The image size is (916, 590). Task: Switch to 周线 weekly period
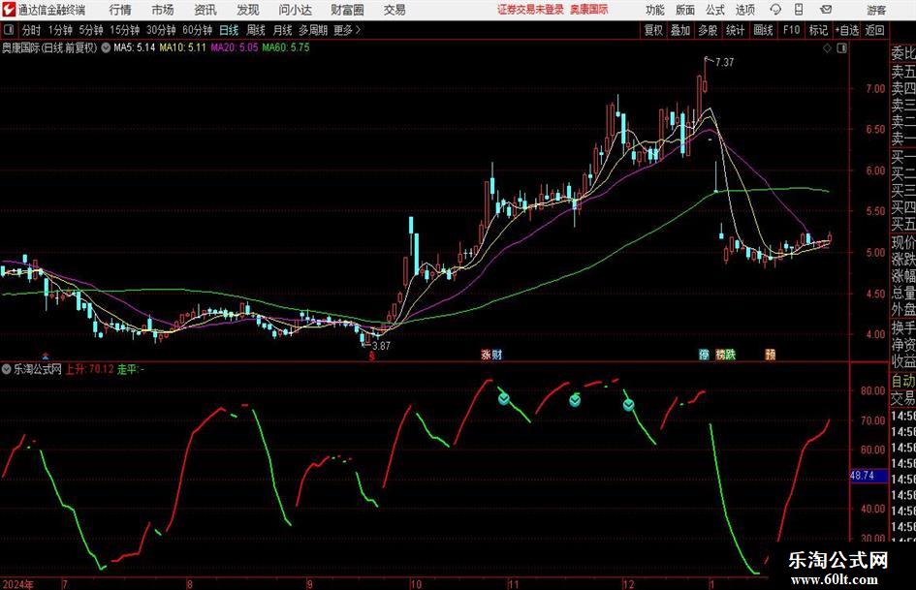[x=256, y=30]
